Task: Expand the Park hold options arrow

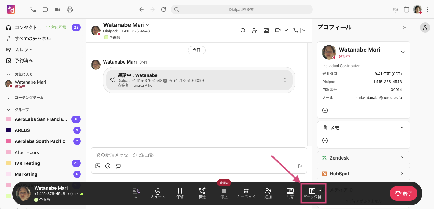Action: pos(320,191)
